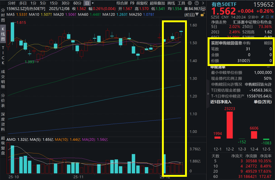
Task: Click the 12-2 inflow bar in the chart
Action: (230, 125)
